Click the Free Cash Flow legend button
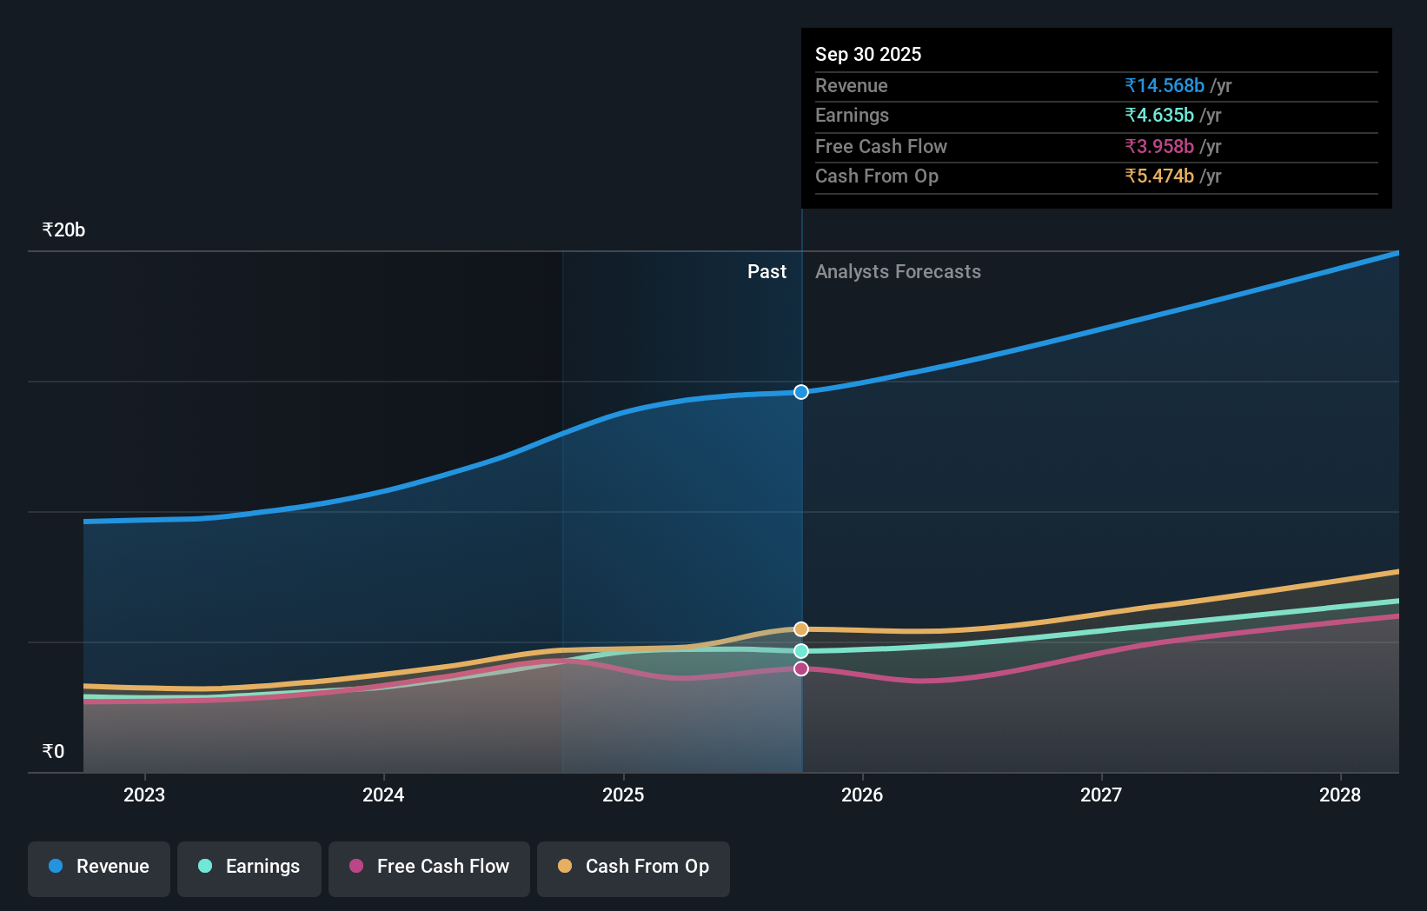The image size is (1427, 911). click(x=428, y=867)
